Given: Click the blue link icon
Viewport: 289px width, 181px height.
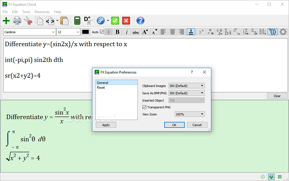Looking at the screenshot, I should click(x=101, y=21).
